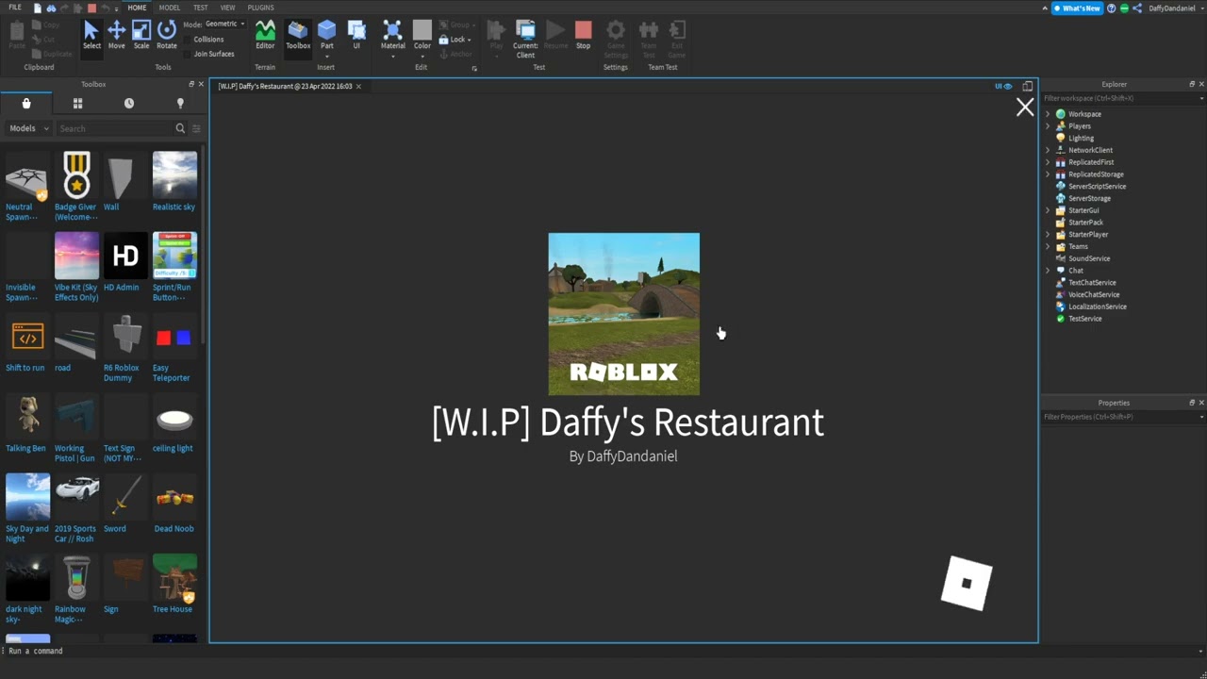
Task: Open the Terrain Editor
Action: click(265, 35)
